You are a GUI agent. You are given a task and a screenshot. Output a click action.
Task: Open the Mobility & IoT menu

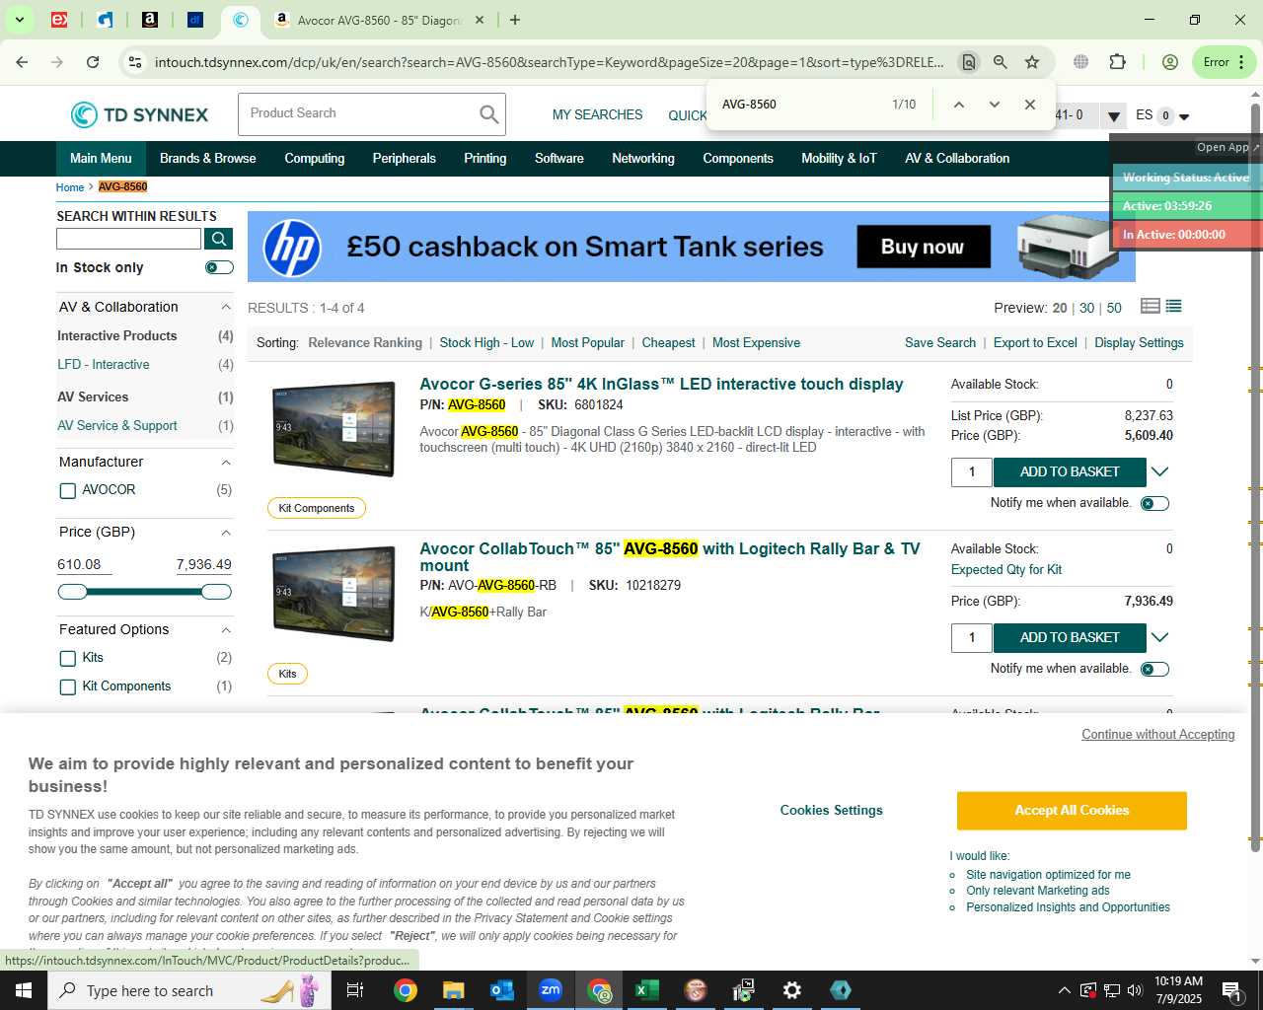tap(839, 158)
